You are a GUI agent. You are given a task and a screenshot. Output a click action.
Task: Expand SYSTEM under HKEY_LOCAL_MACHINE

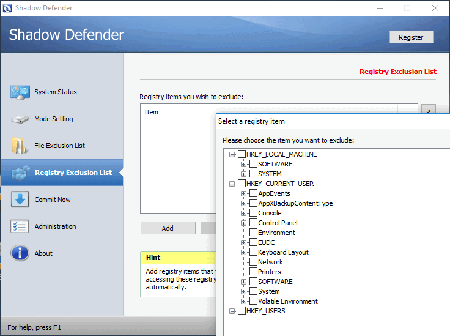point(243,174)
